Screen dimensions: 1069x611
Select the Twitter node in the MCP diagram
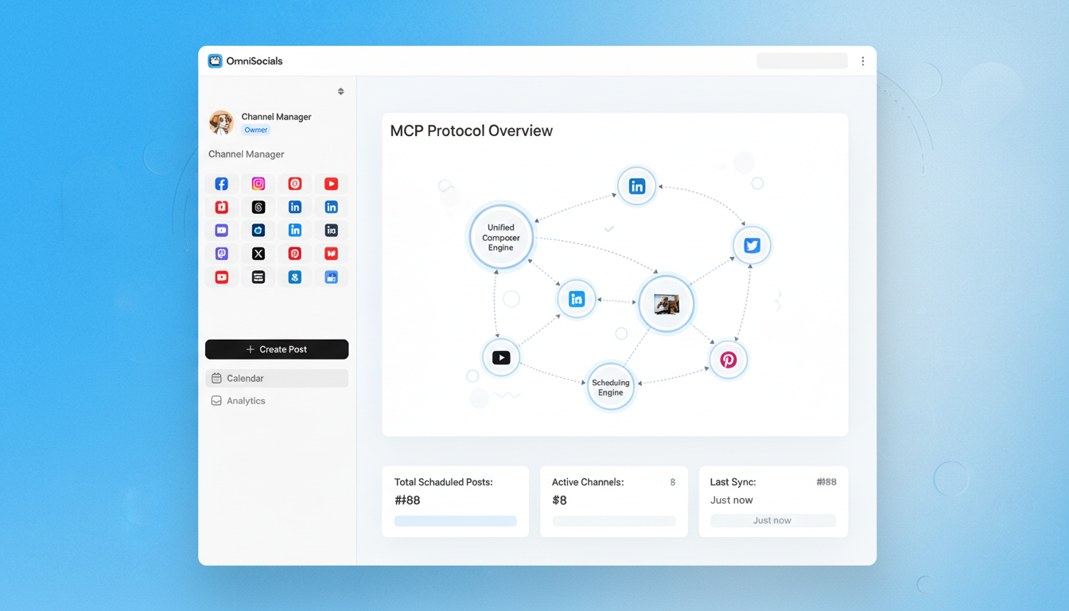751,246
